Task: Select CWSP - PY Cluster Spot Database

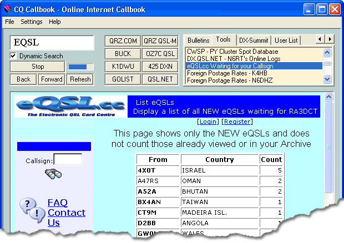Action: click(254, 52)
